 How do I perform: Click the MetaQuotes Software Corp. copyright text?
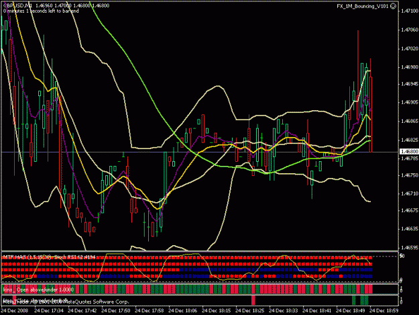(x=66, y=302)
